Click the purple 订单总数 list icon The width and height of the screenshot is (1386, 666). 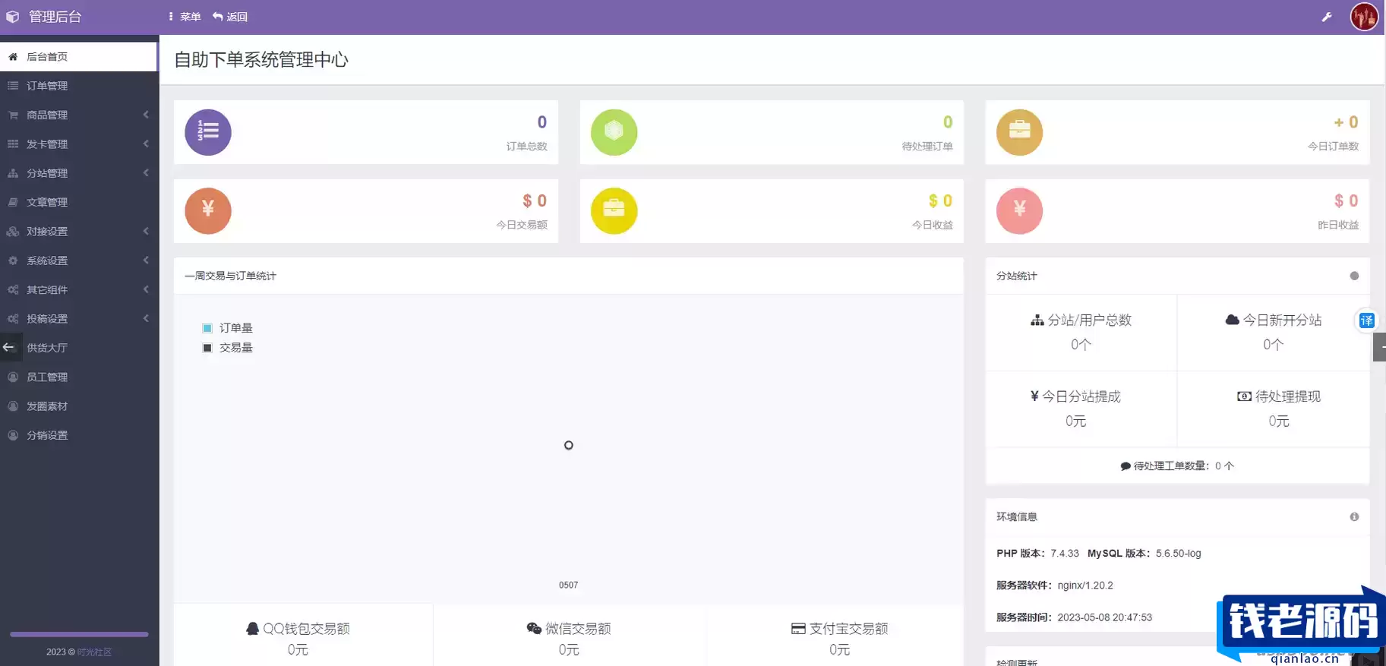coord(208,132)
